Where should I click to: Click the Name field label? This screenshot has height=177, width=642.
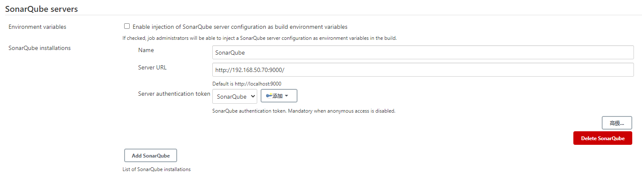pyautogui.click(x=146, y=50)
